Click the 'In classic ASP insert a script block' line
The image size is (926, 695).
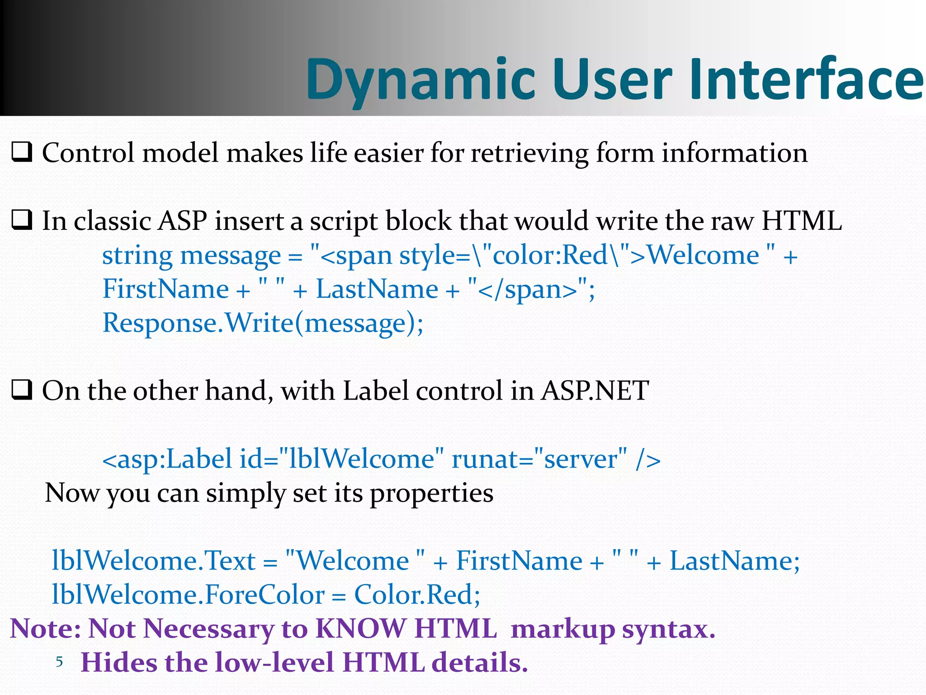[x=441, y=221]
